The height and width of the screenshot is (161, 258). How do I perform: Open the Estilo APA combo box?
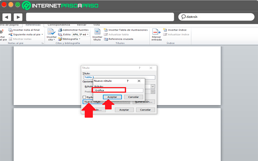81,34
